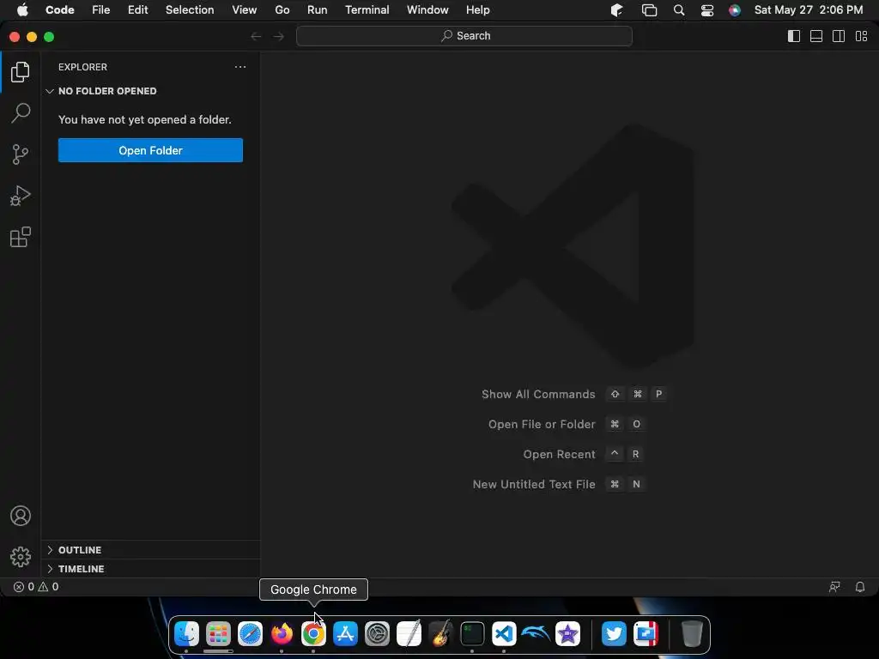Screen dimensions: 879x659
Task: Open the Apple menu
Action: 22,10
